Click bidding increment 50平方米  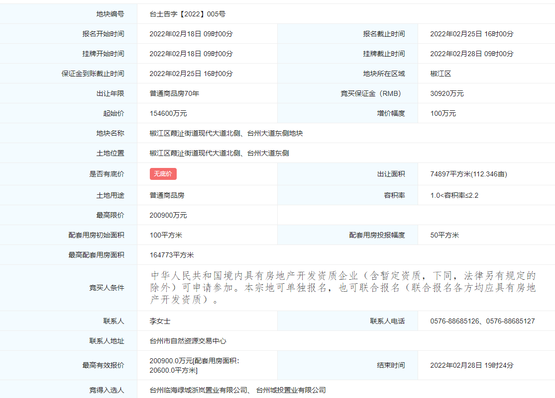click(444, 235)
